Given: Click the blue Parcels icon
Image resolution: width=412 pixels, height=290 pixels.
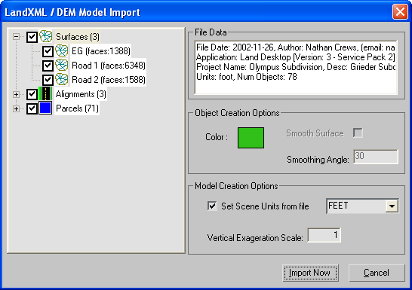Looking at the screenshot, I should point(45,108).
